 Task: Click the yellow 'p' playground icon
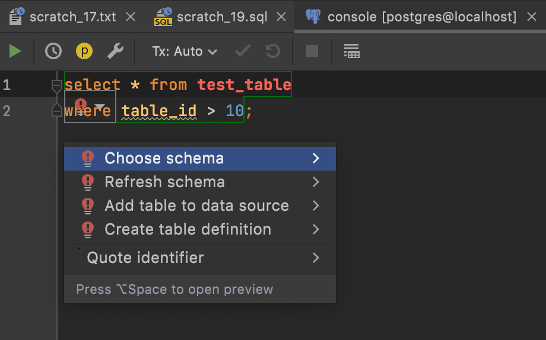(84, 51)
